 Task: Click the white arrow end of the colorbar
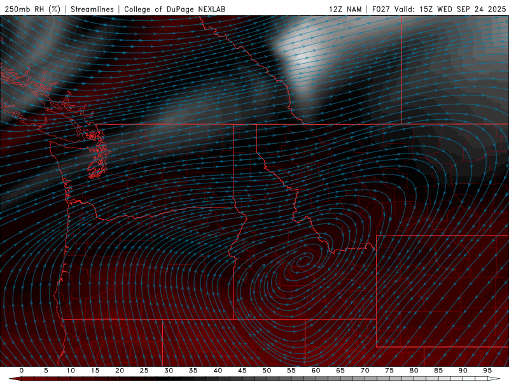(x=494, y=379)
